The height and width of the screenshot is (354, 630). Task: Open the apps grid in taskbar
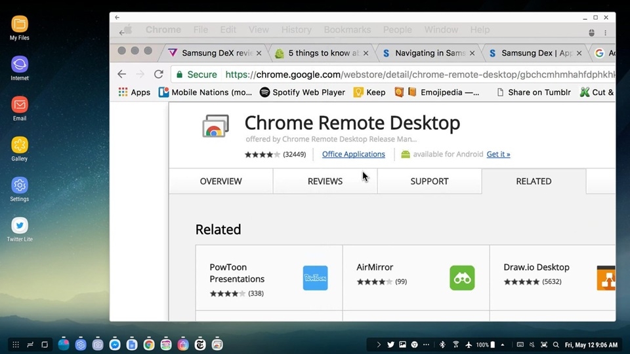tap(16, 345)
